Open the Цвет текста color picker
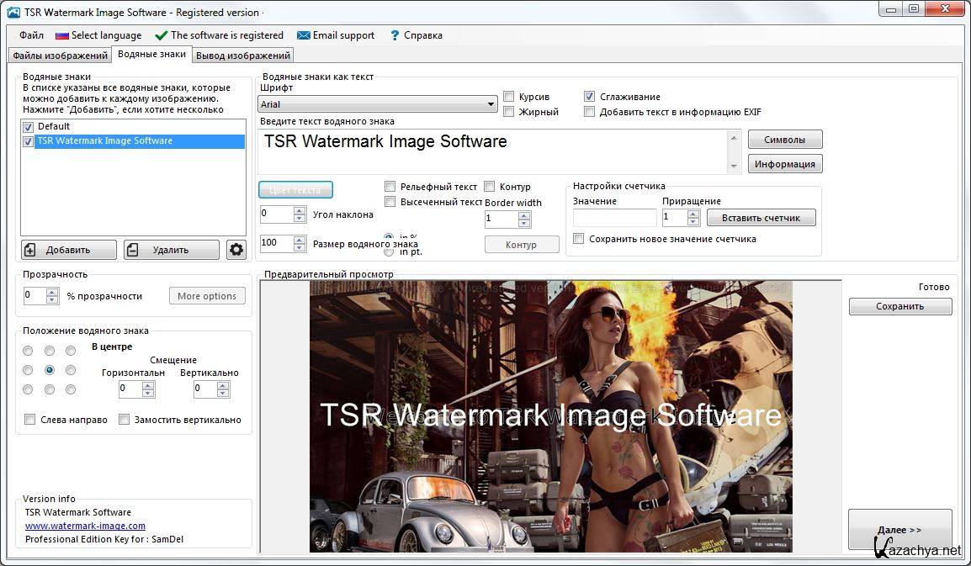This screenshot has height=566, width=971. (x=295, y=190)
